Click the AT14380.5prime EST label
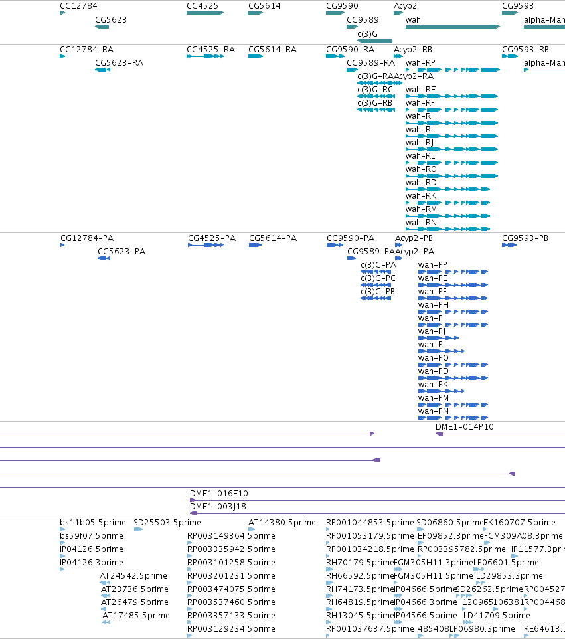Screen dimensions: 565x639 pyautogui.click(x=282, y=523)
